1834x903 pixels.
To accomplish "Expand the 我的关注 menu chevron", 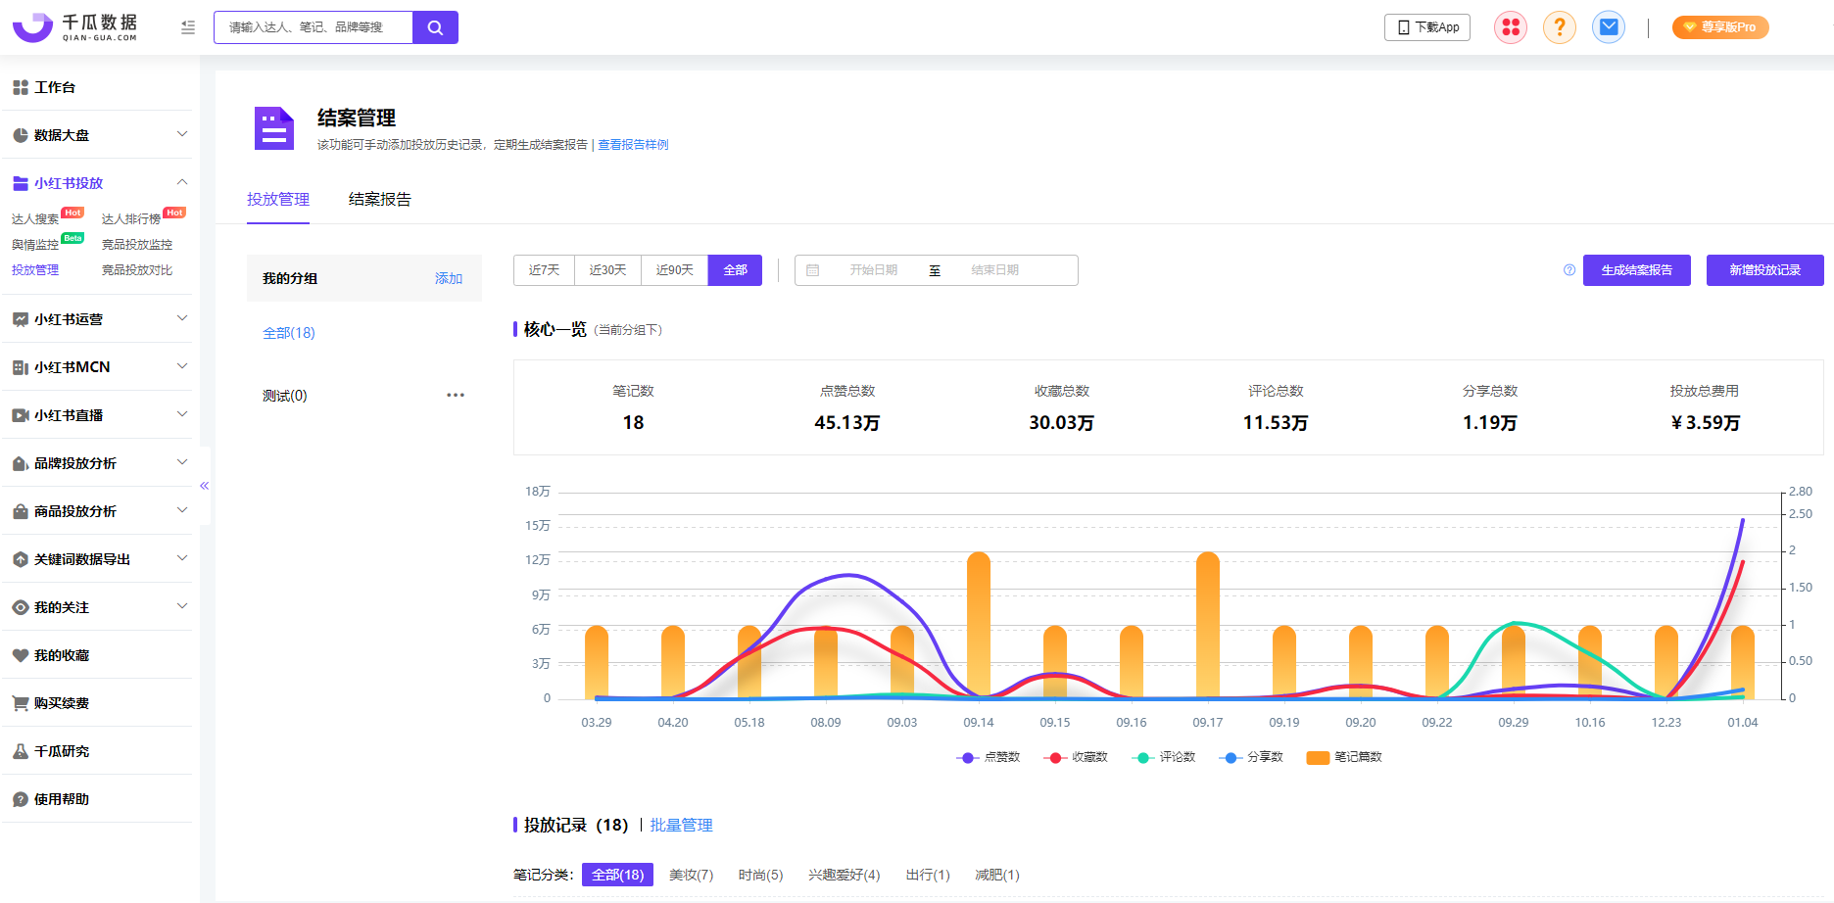I will tap(182, 606).
